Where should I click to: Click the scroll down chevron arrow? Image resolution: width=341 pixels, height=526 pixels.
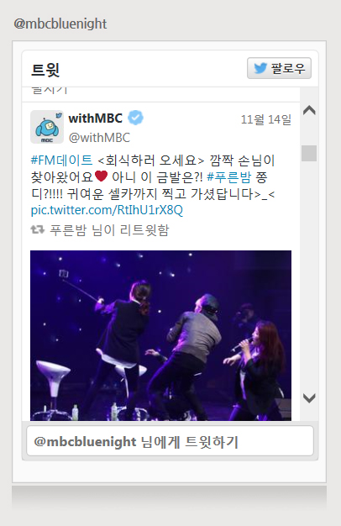coord(309,398)
